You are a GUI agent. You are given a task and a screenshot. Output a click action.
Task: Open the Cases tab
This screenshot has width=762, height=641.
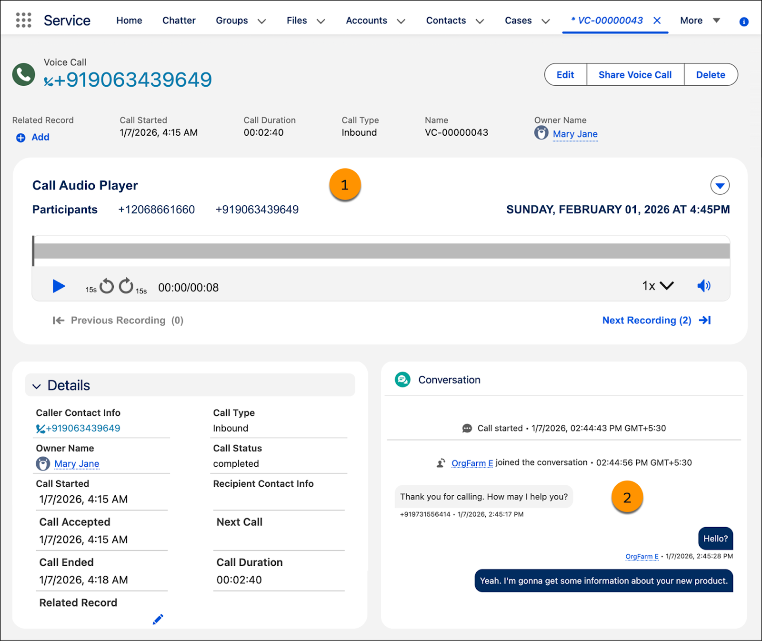(x=518, y=20)
